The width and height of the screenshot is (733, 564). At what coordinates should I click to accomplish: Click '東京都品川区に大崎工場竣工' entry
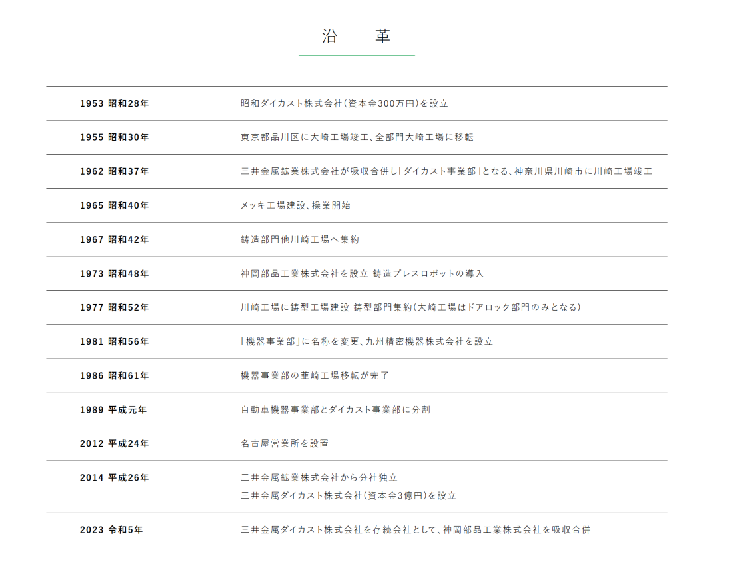(305, 137)
